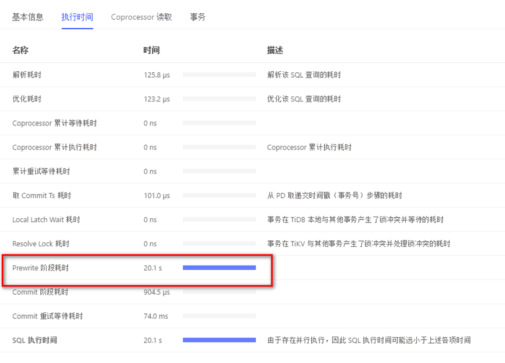
Task: Click the Prewrite 阶段耗时 progress bar
Action: [219, 268]
